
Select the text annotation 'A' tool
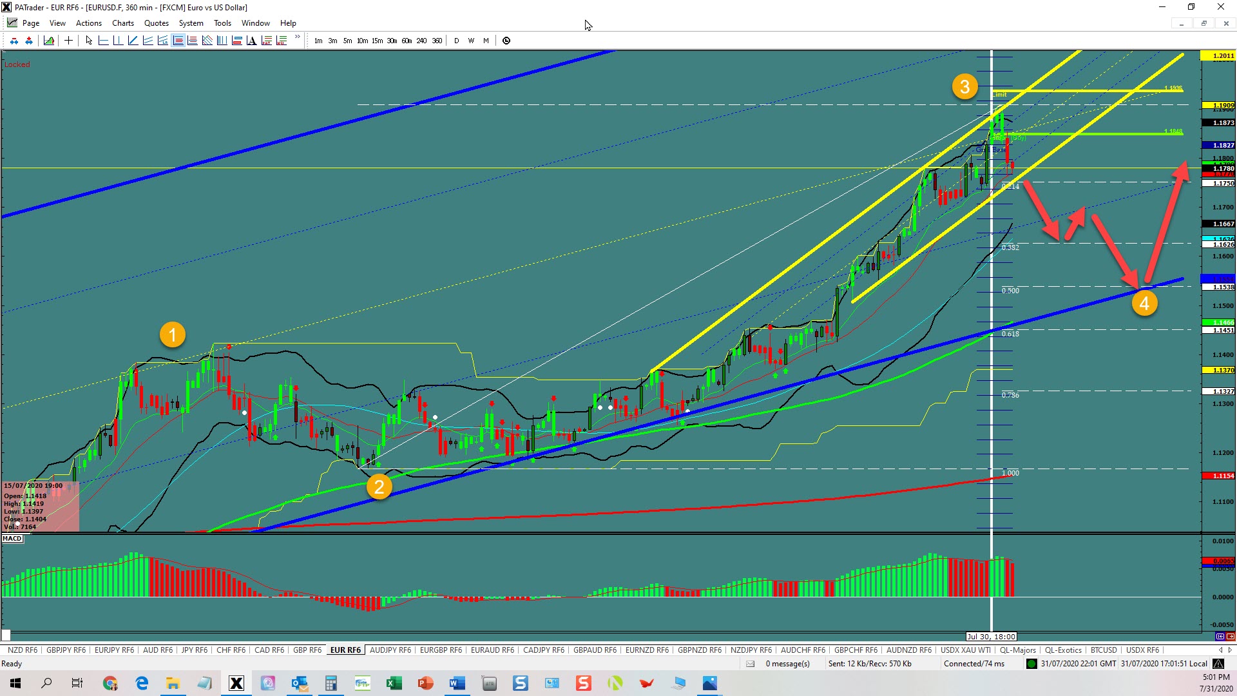coord(251,41)
